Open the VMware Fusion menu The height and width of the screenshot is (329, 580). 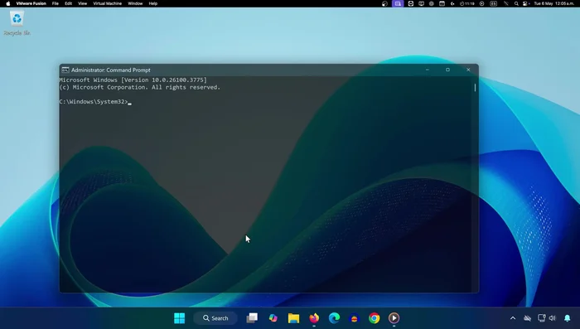click(x=31, y=3)
